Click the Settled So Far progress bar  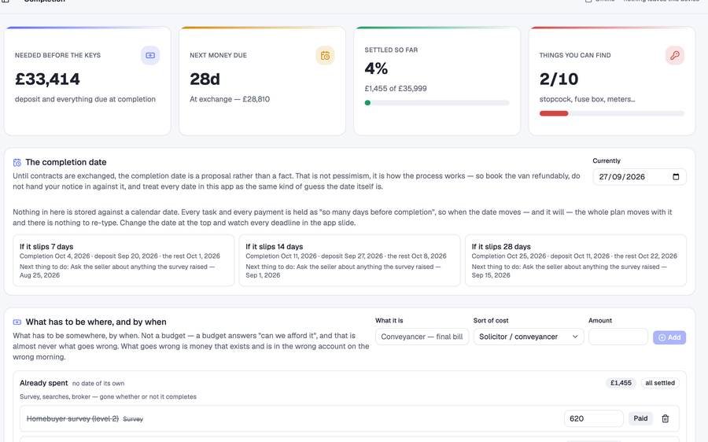pos(437,103)
